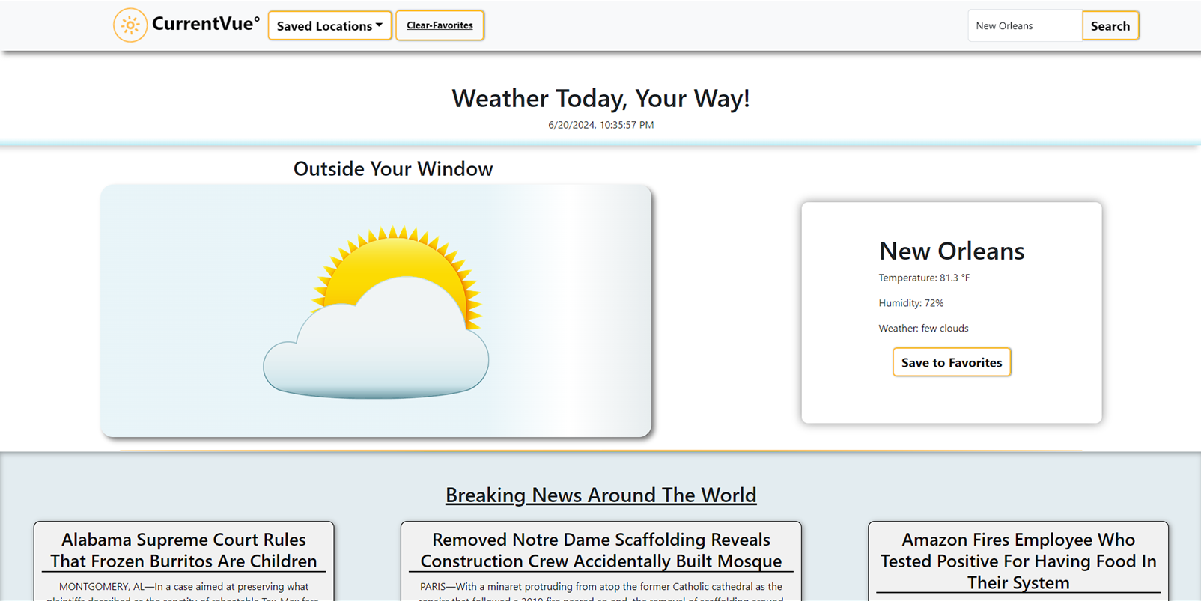Open the Alabama Supreme Court headline

pos(183,550)
